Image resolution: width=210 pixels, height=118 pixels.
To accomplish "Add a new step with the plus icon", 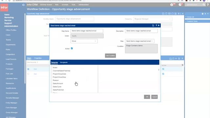I will click(x=176, y=59).
